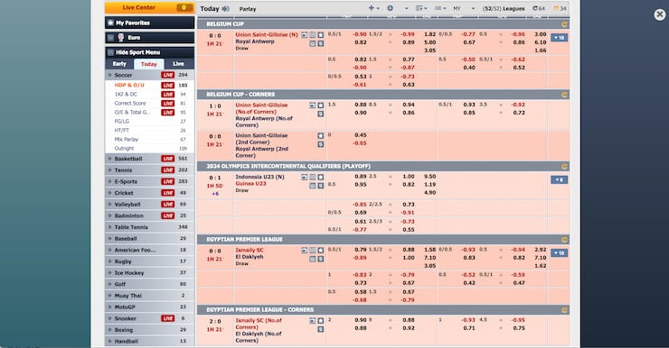Expand the Basketball sport category
Image resolution: width=669 pixels, height=348 pixels.
coord(149,159)
